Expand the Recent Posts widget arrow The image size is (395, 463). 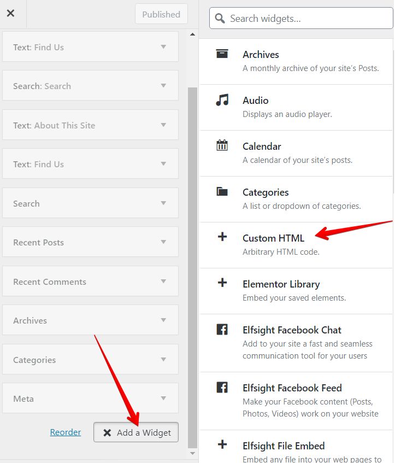(x=163, y=242)
